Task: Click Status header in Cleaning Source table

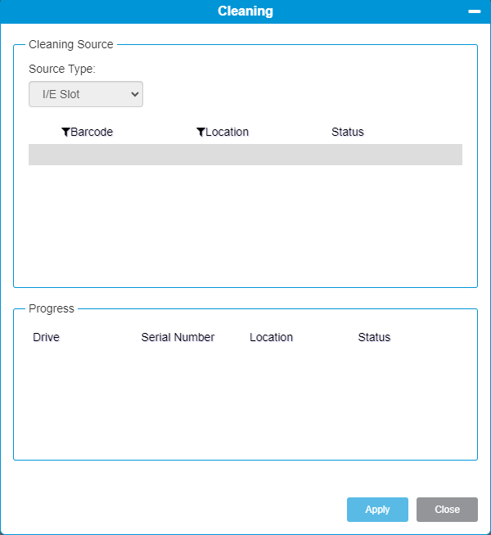Action: point(347,133)
